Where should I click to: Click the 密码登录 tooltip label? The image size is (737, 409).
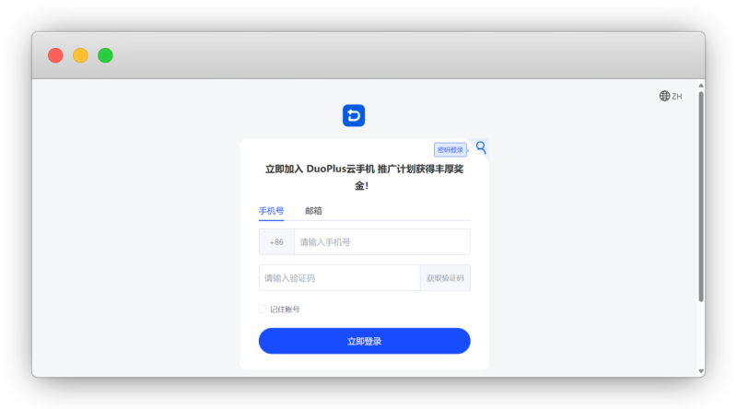(450, 149)
